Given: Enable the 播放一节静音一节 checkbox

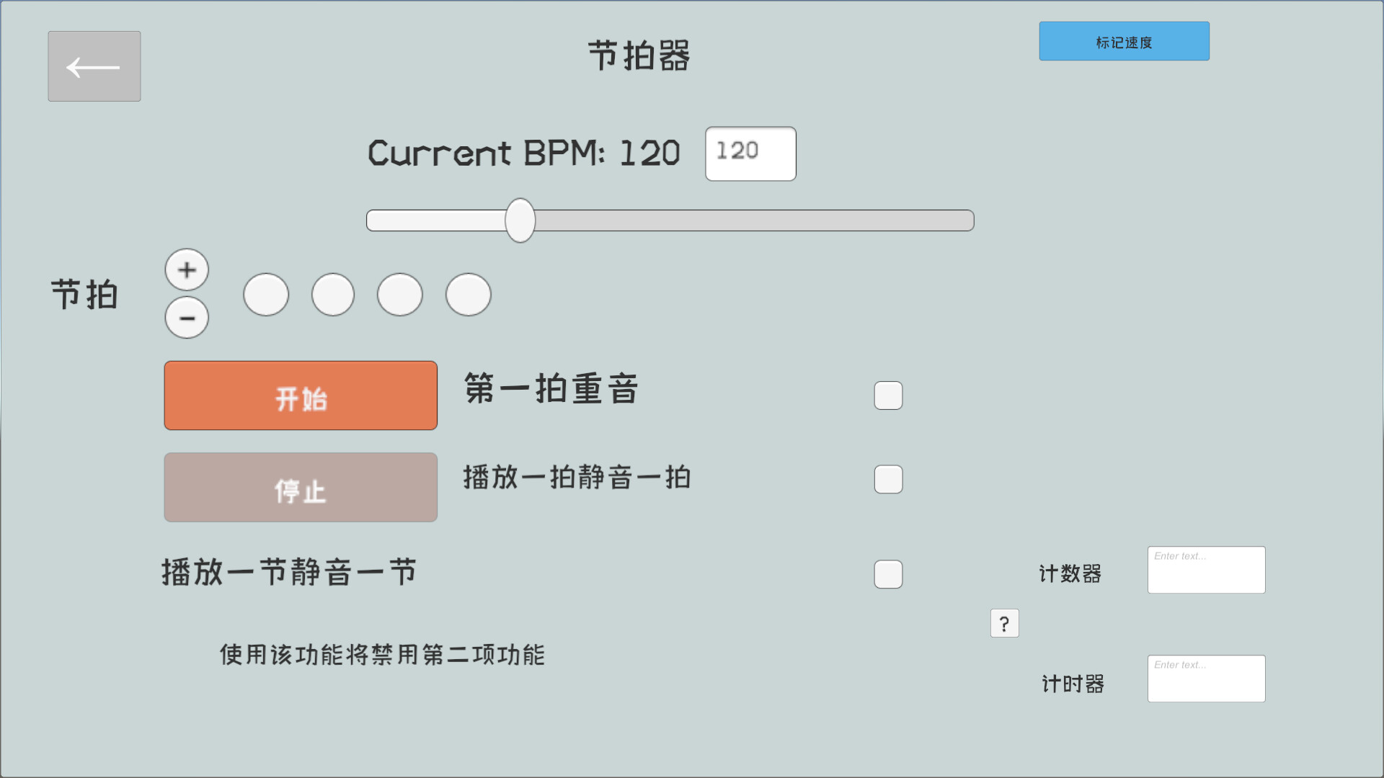Looking at the screenshot, I should (x=888, y=574).
